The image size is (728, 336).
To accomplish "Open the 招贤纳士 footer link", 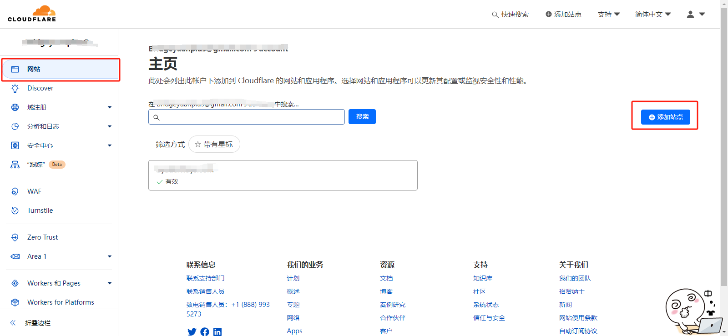I will coord(571,291).
